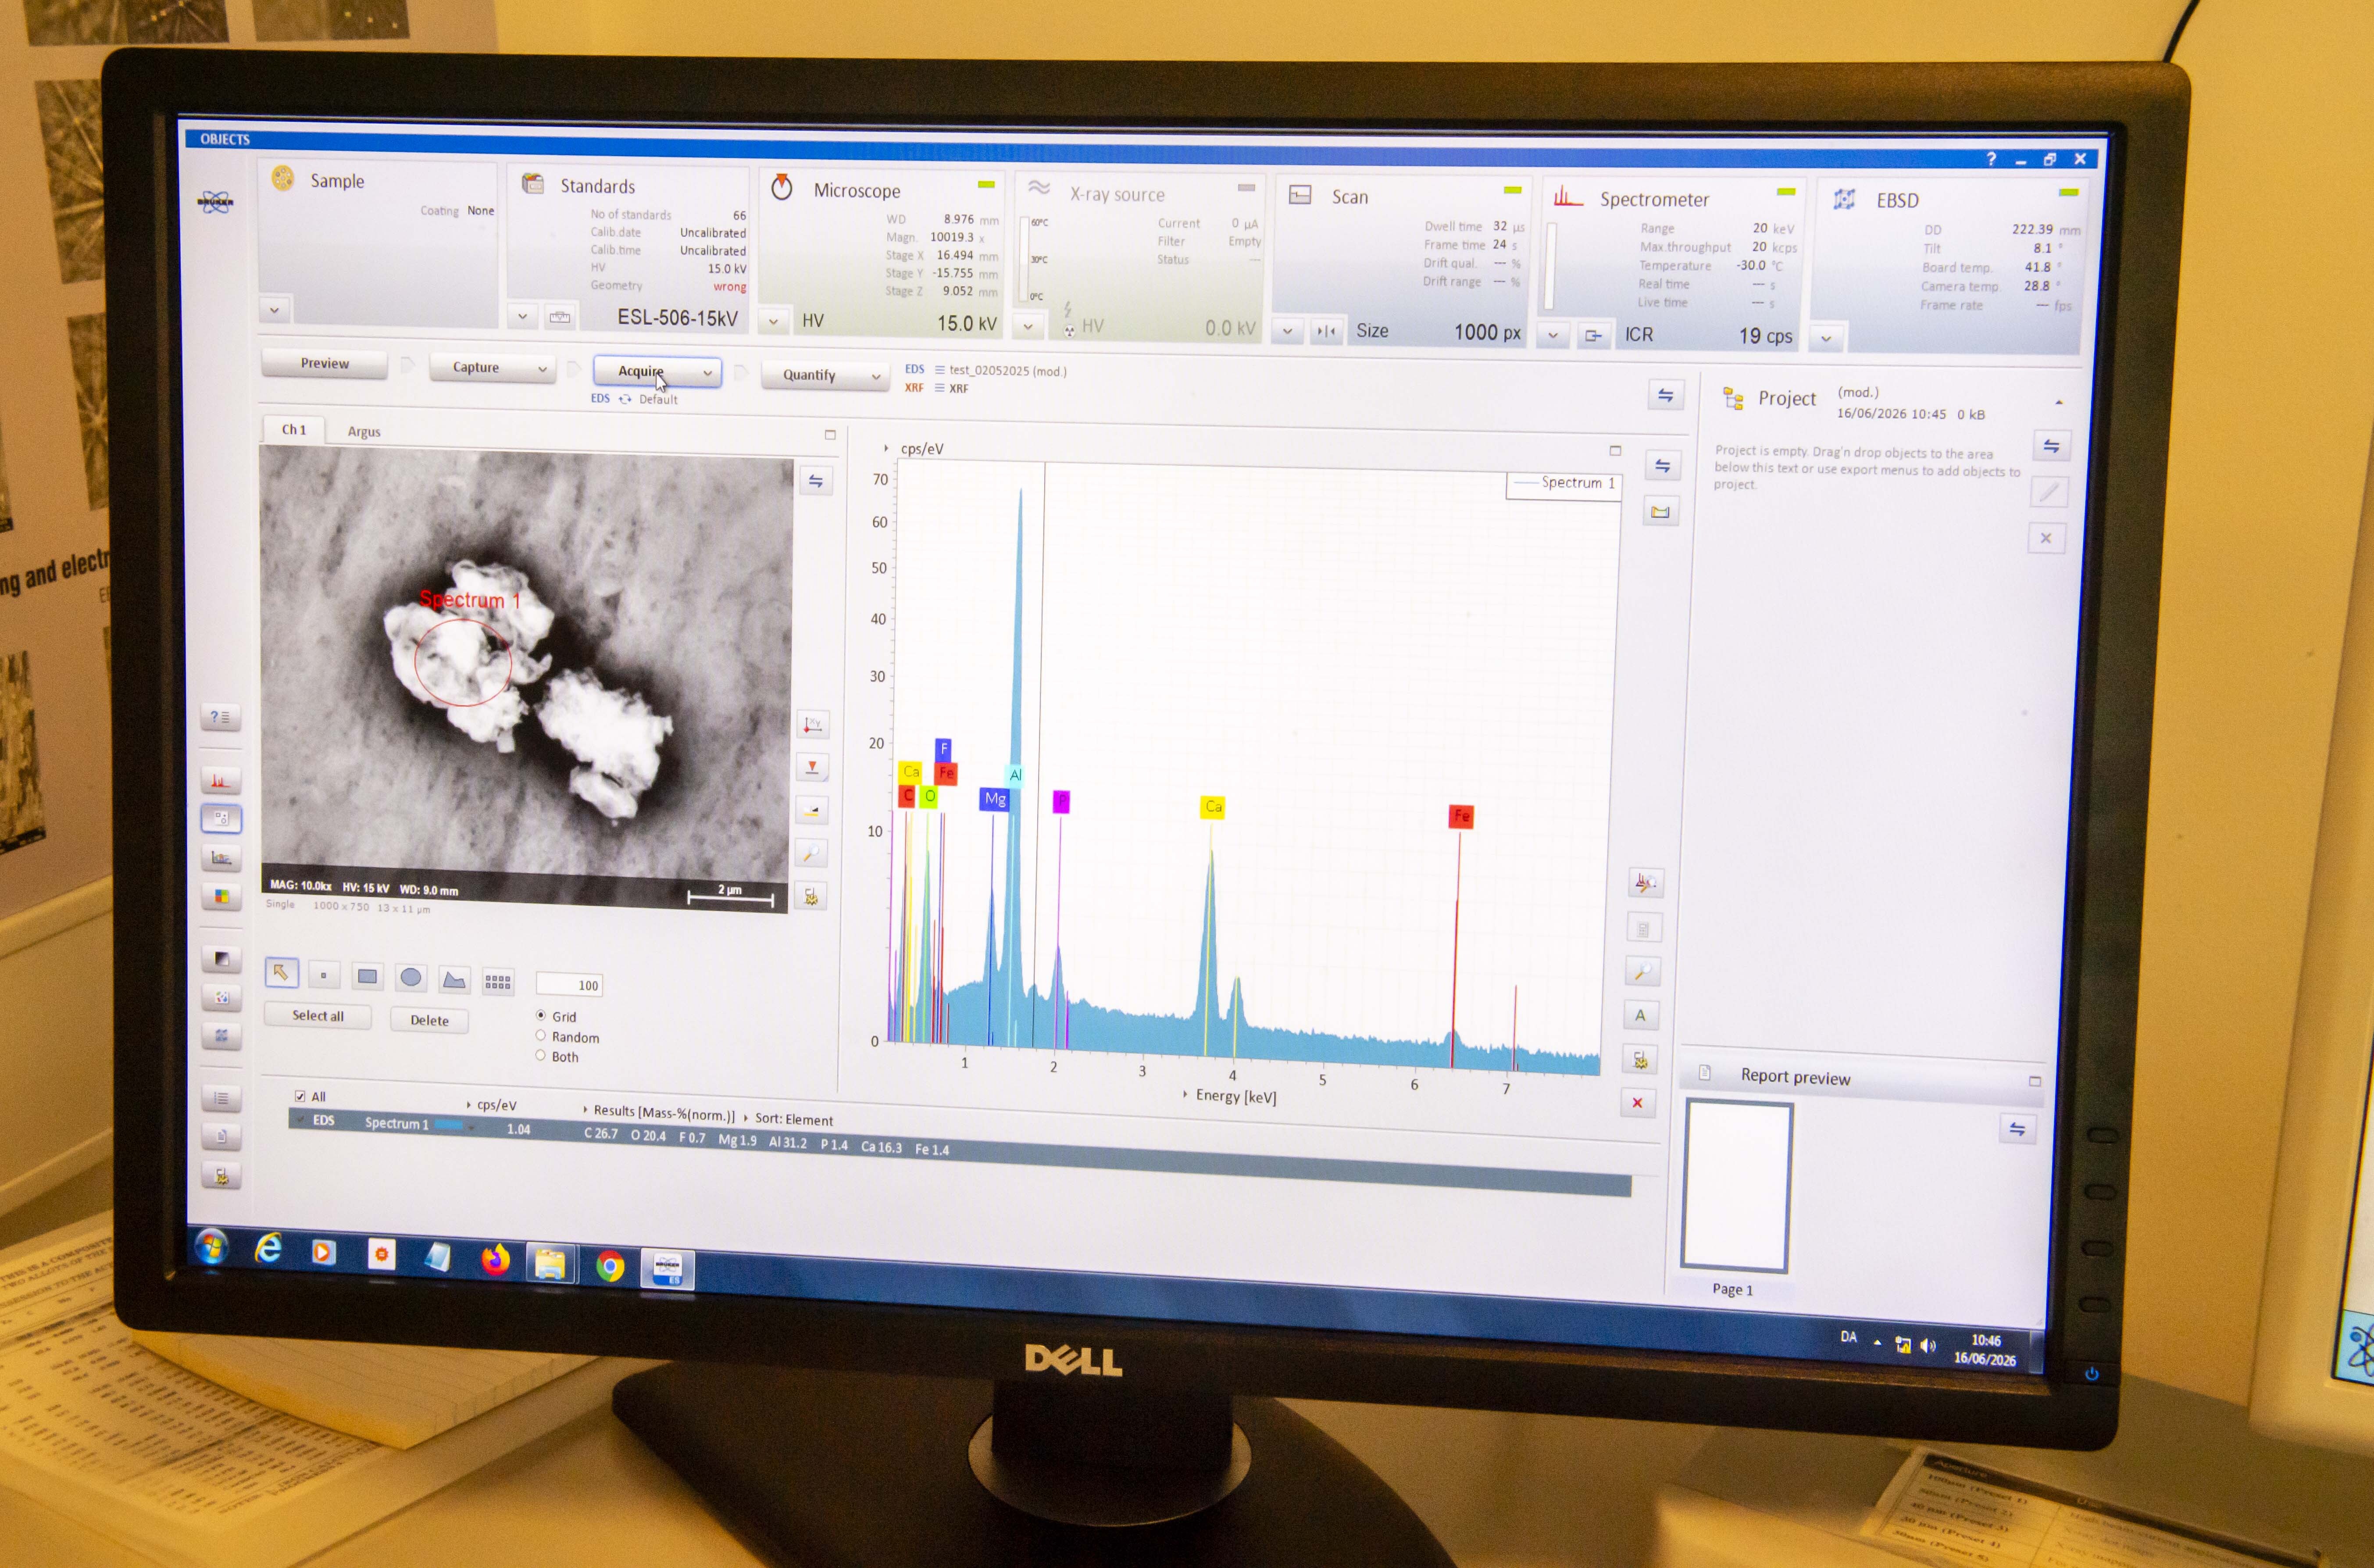Expand the Spectrometer panel dropdown
Viewport: 2374px width, 1568px height.
(x=1553, y=335)
